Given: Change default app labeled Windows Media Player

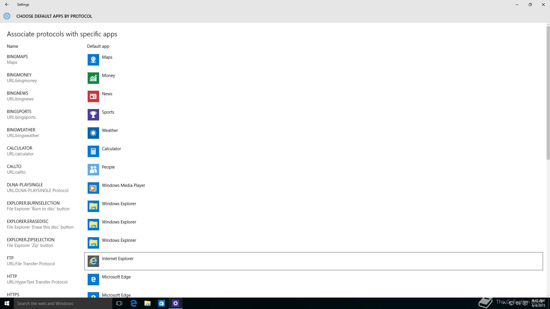Looking at the screenshot, I should click(123, 185).
